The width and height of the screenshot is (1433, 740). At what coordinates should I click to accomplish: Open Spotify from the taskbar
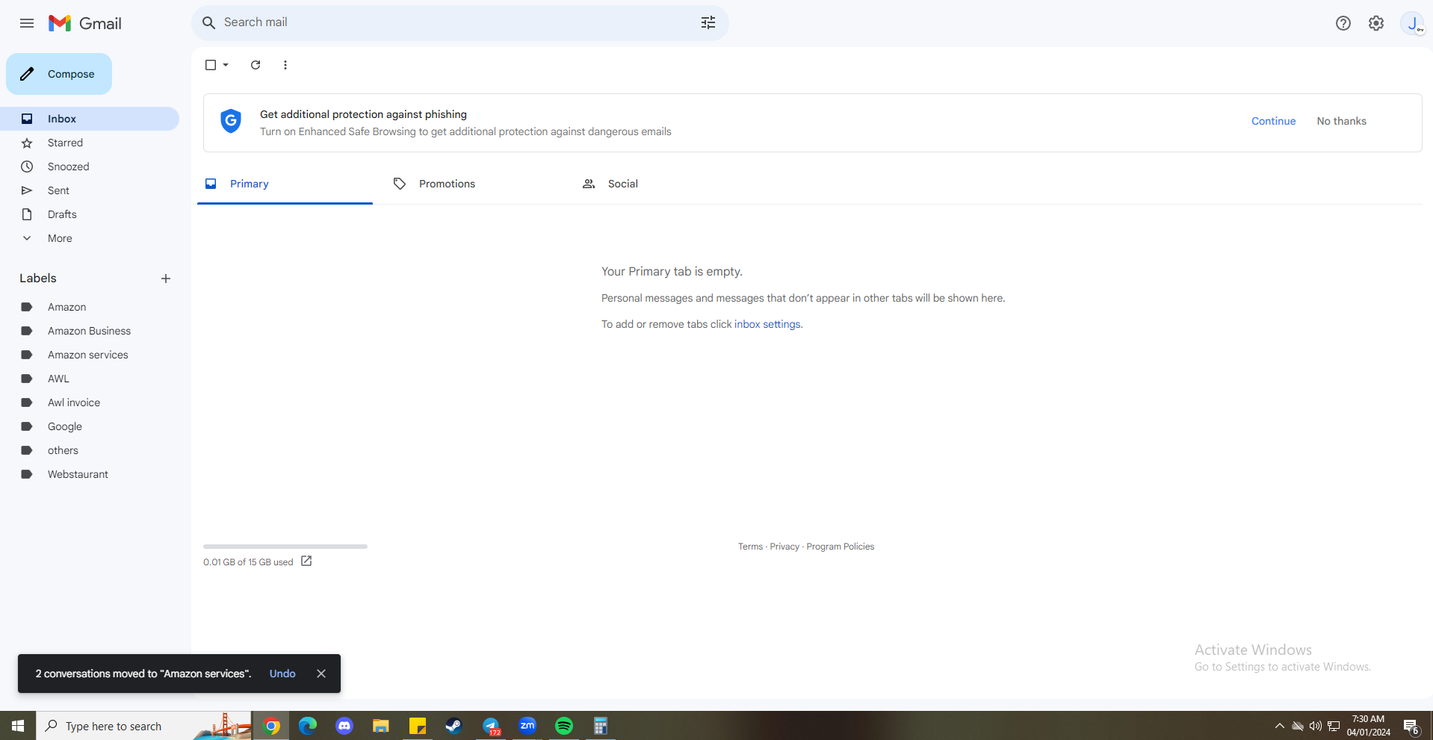coord(564,726)
